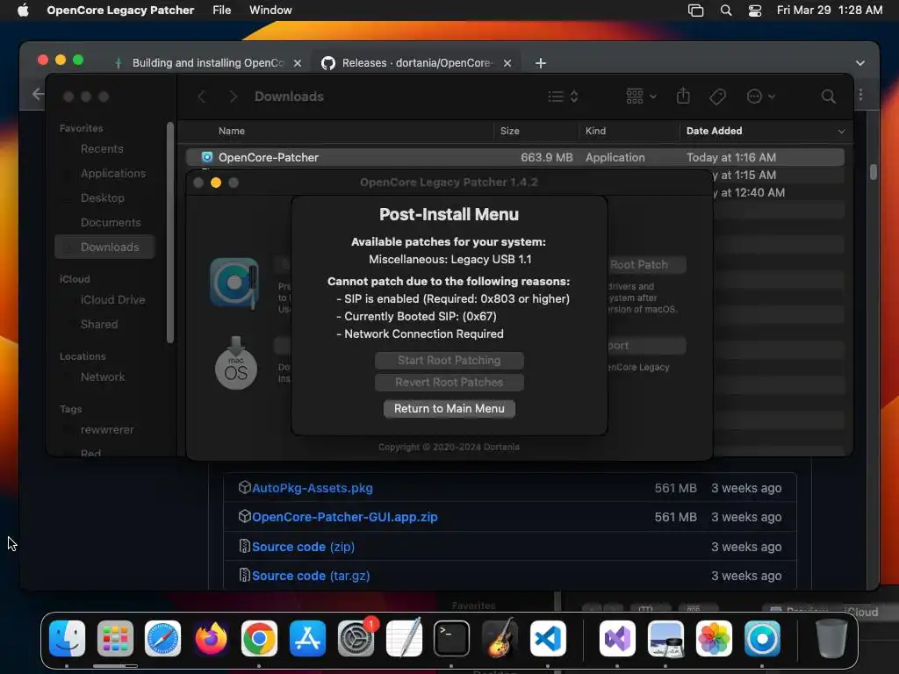Open Network in Finder sidebar
This screenshot has height=674, width=899.
[x=103, y=377]
